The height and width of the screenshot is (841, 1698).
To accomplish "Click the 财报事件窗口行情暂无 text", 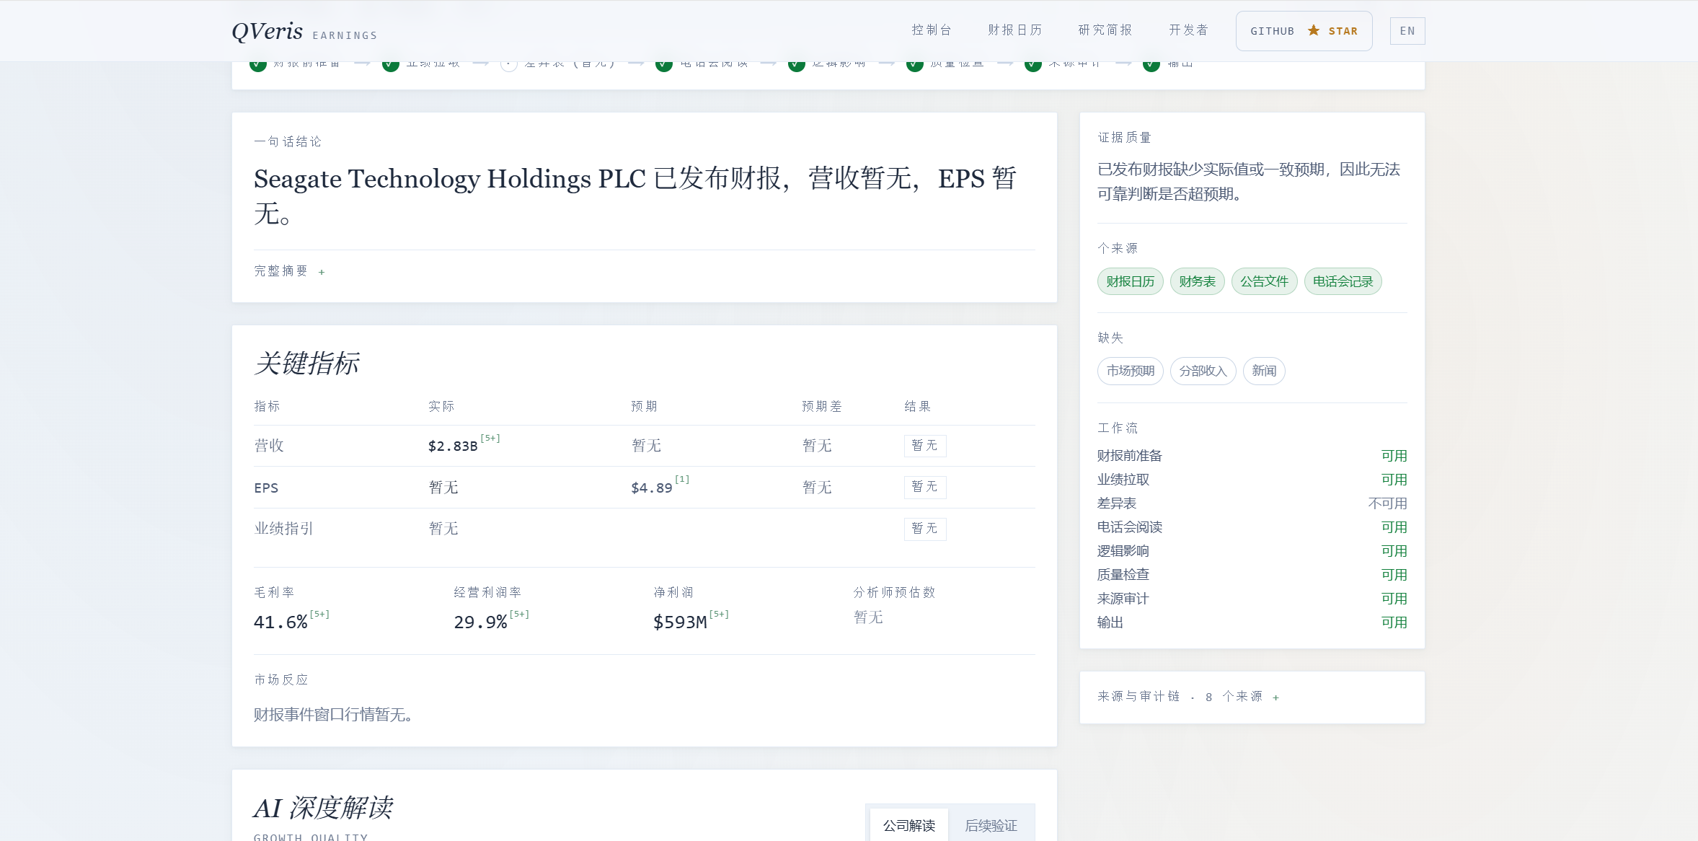I will 333,715.
